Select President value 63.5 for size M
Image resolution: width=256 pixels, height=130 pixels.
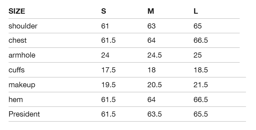pyautogui.click(x=154, y=114)
